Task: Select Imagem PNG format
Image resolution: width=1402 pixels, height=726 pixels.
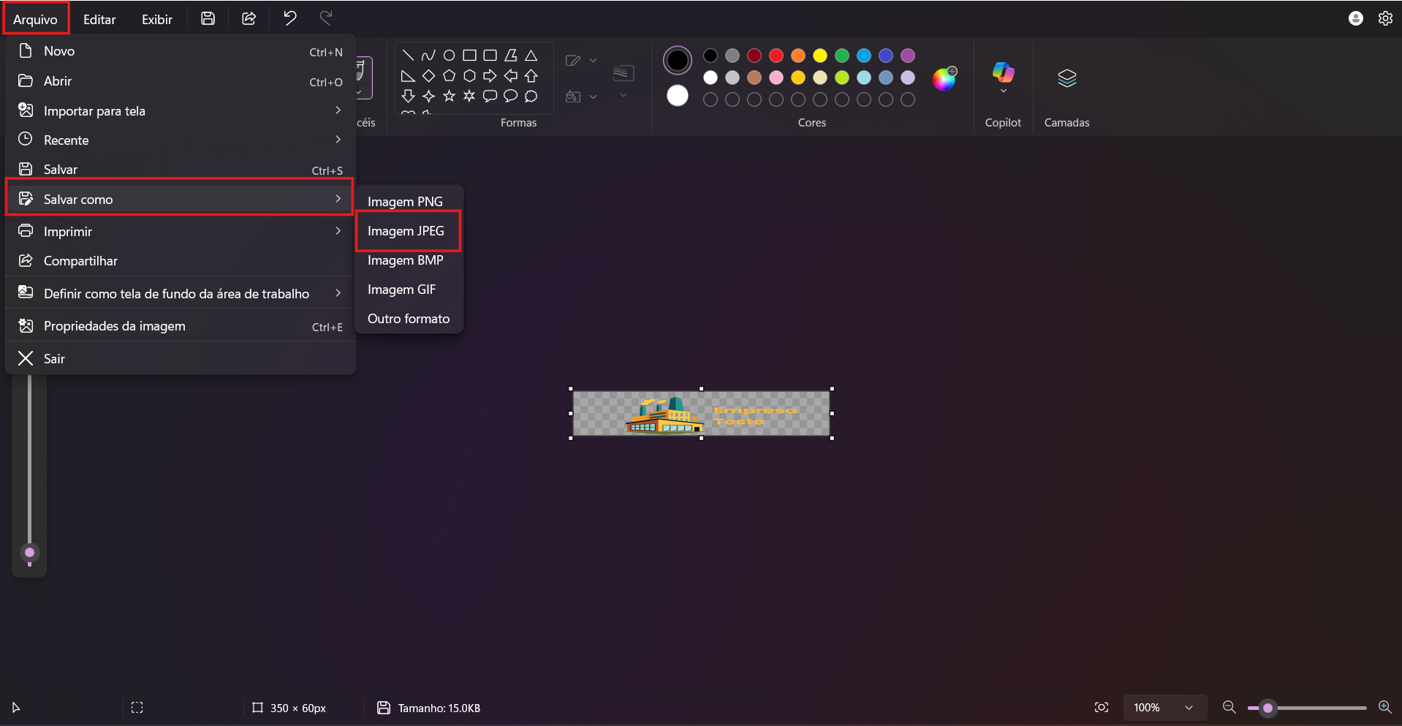Action: (409, 202)
